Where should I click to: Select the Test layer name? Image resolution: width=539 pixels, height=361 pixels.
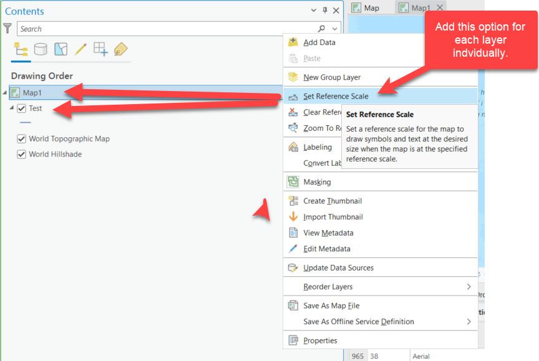coord(36,108)
